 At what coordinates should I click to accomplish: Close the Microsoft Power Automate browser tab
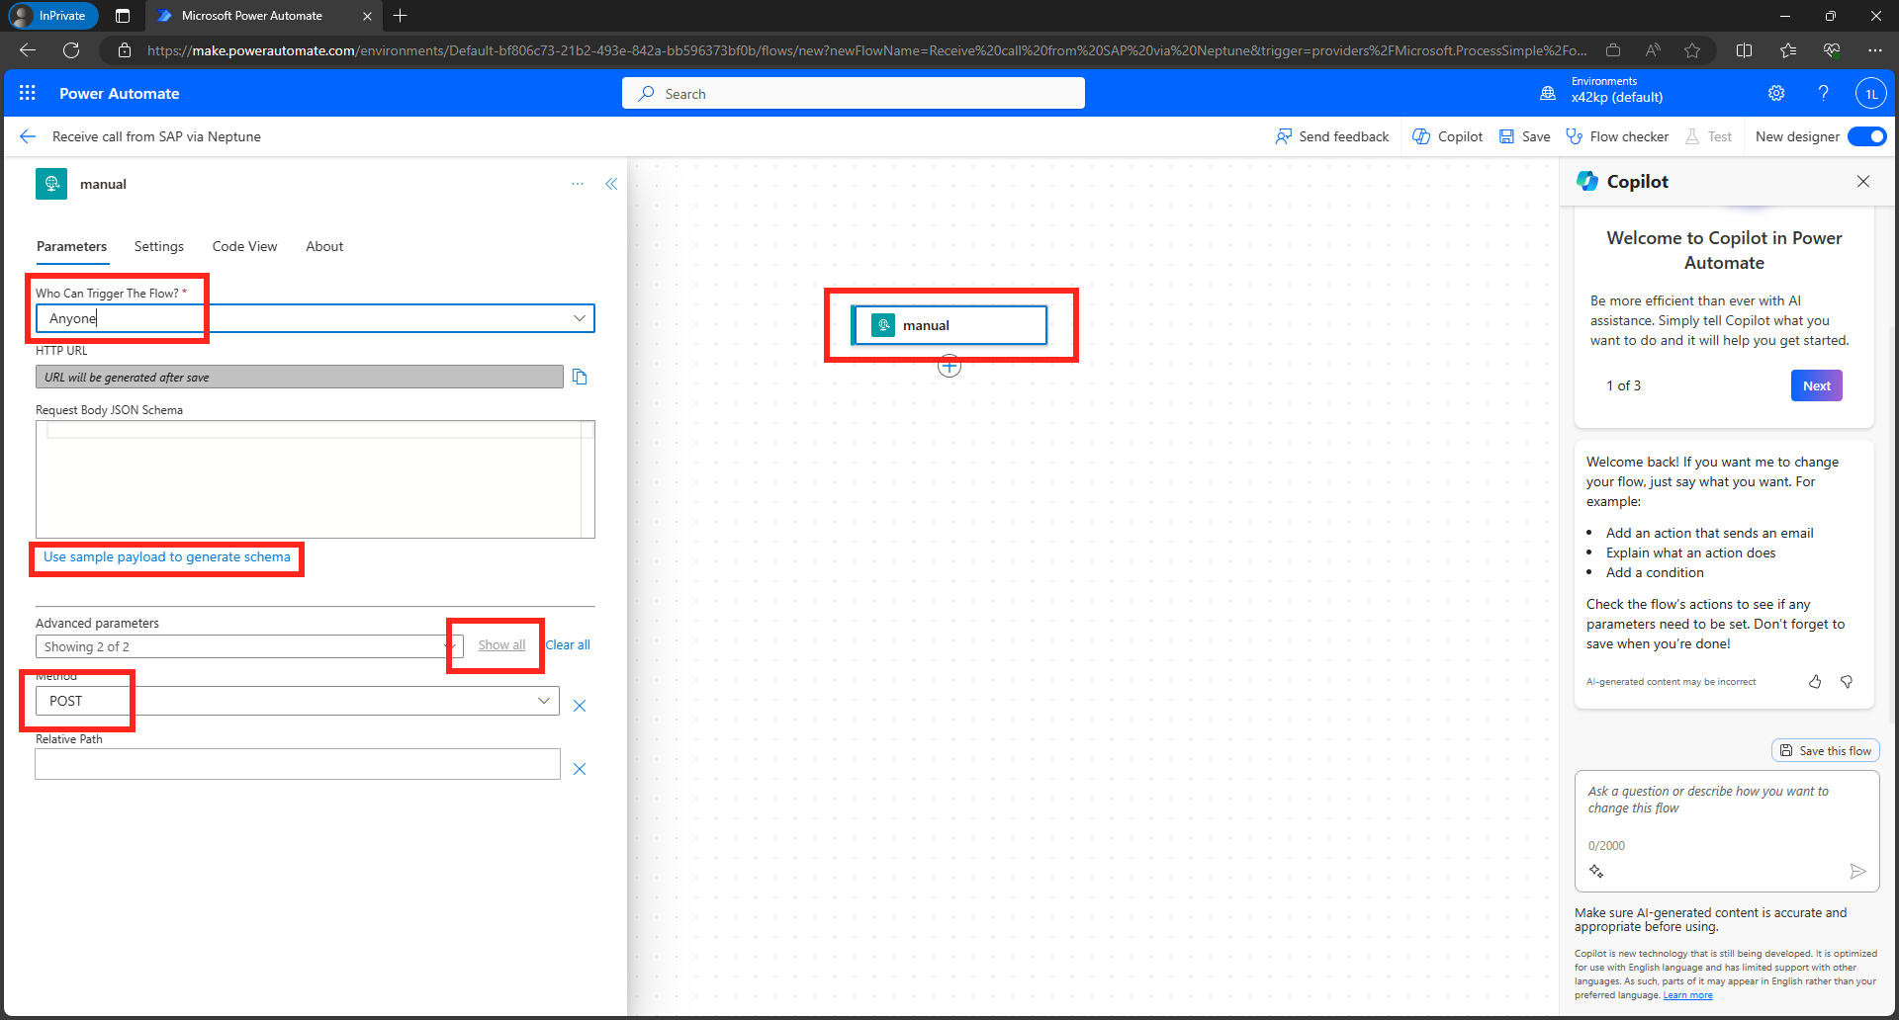367,16
